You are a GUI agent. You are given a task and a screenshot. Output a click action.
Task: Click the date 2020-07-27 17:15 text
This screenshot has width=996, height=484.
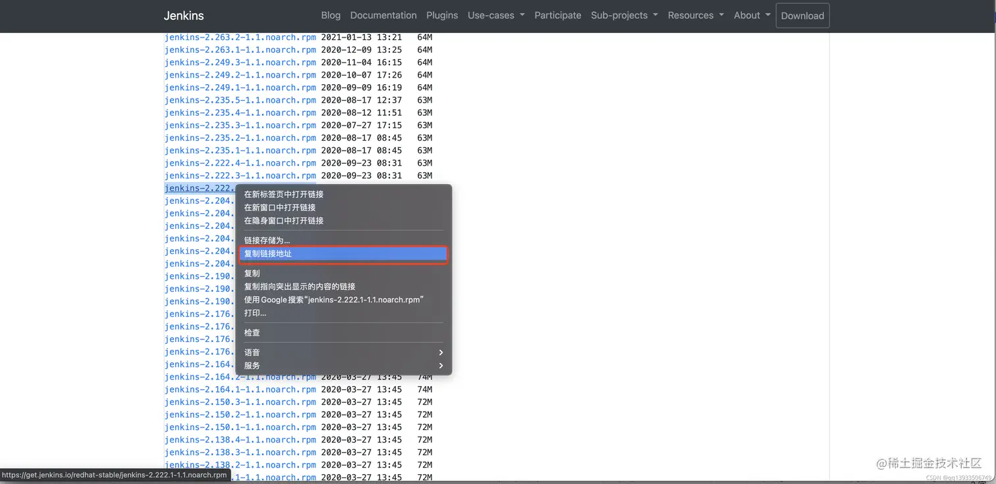pyautogui.click(x=362, y=125)
